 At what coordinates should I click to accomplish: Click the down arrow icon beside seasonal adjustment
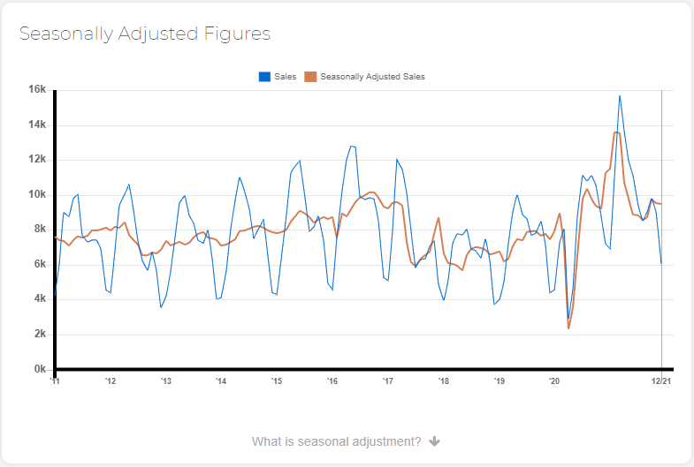(435, 441)
